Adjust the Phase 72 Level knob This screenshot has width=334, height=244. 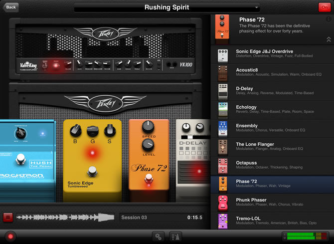148,145
